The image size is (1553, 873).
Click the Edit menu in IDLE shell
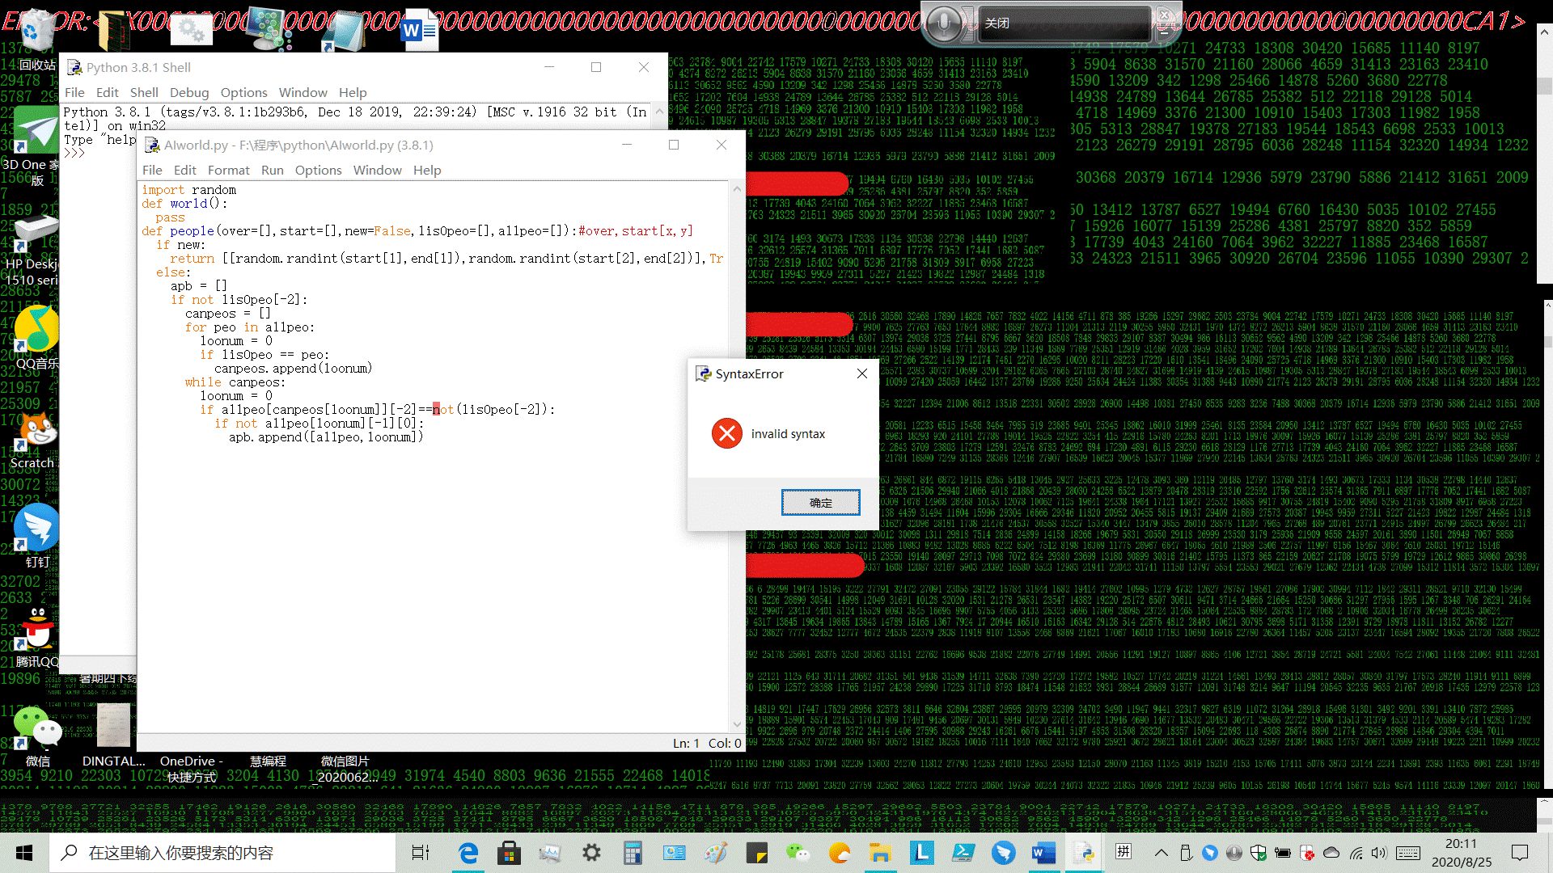[x=106, y=91]
